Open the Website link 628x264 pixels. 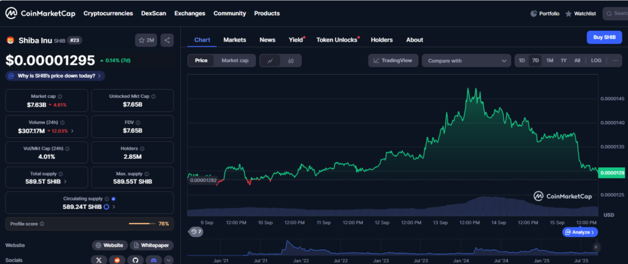110,245
